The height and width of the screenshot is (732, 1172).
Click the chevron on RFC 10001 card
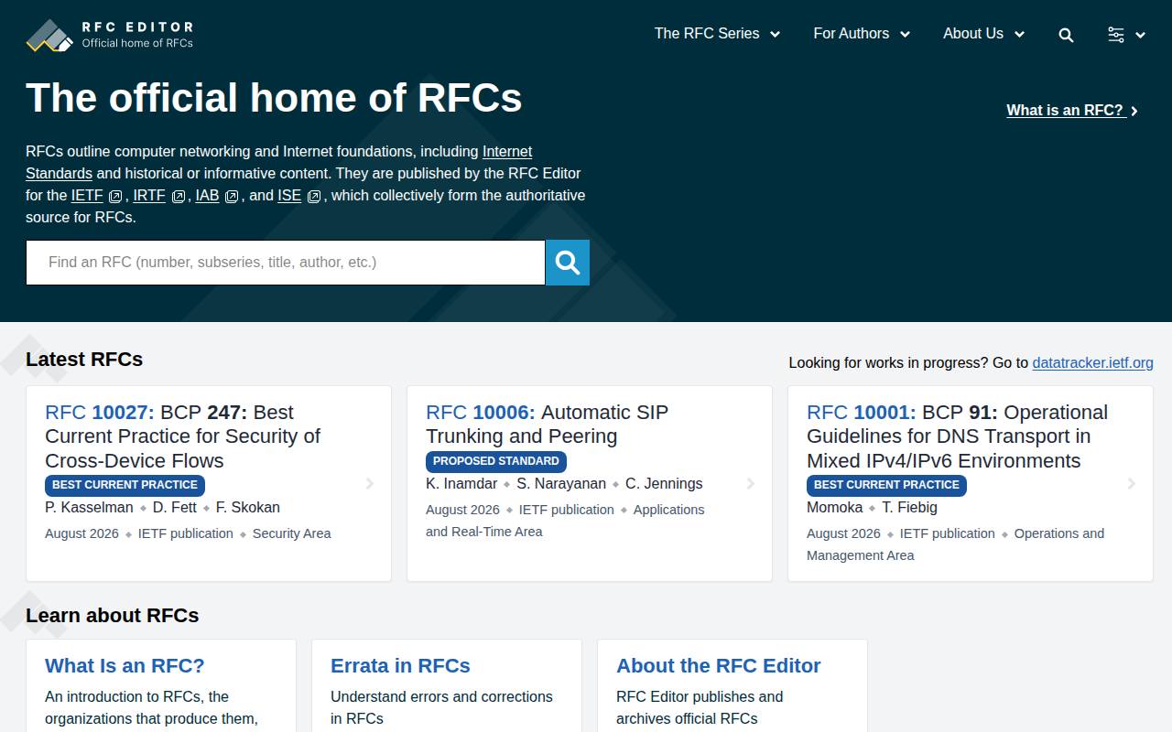[x=1132, y=483]
